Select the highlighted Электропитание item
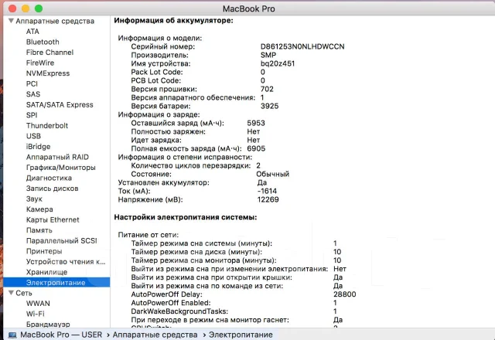Image resolution: width=495 pixels, height=340 pixels. pos(56,282)
